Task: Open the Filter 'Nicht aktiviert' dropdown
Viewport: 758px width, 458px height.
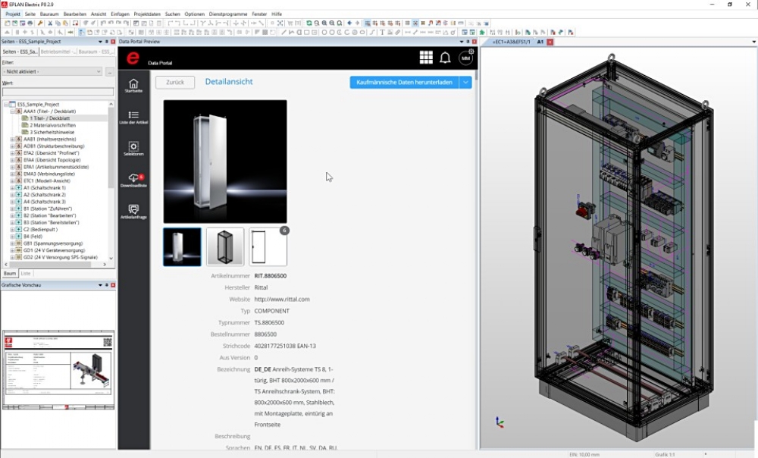Action: click(52, 71)
